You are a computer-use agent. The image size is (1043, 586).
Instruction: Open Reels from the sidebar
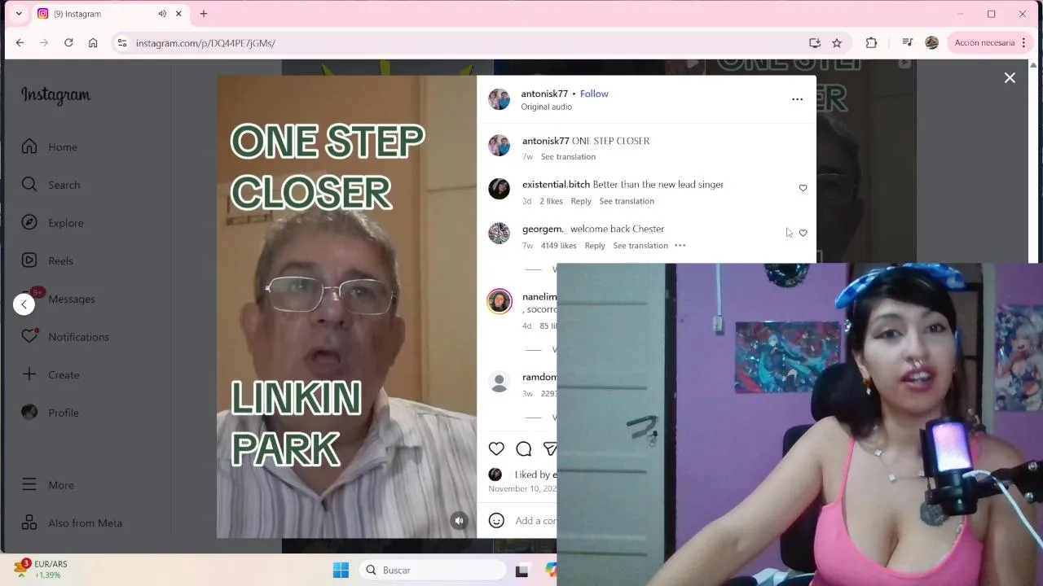(x=47, y=260)
